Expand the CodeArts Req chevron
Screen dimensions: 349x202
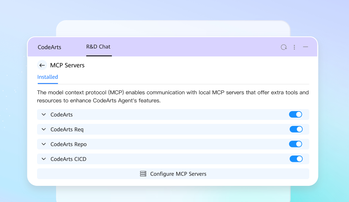coord(43,129)
